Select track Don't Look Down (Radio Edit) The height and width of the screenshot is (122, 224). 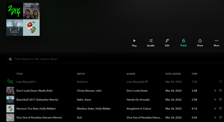(34, 91)
